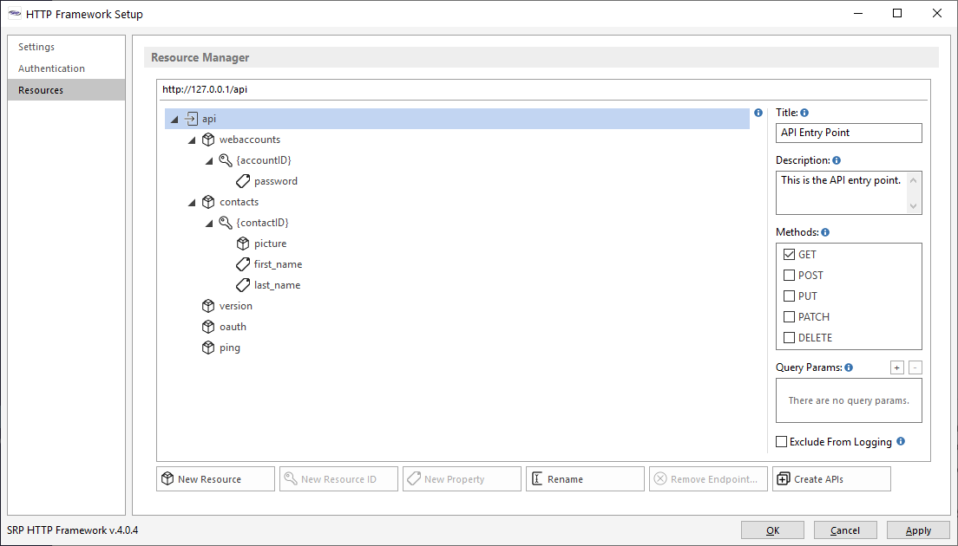Uncheck the GET method checkbox

click(x=789, y=255)
